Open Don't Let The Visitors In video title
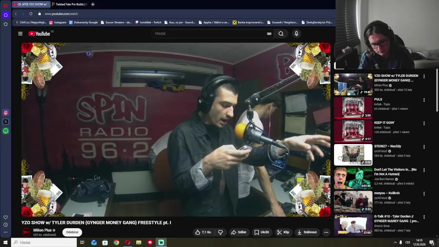The image size is (439, 247). (x=395, y=172)
